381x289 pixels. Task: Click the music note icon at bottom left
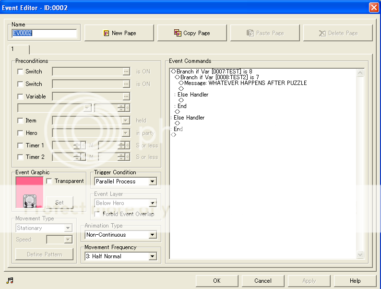pos(10,281)
